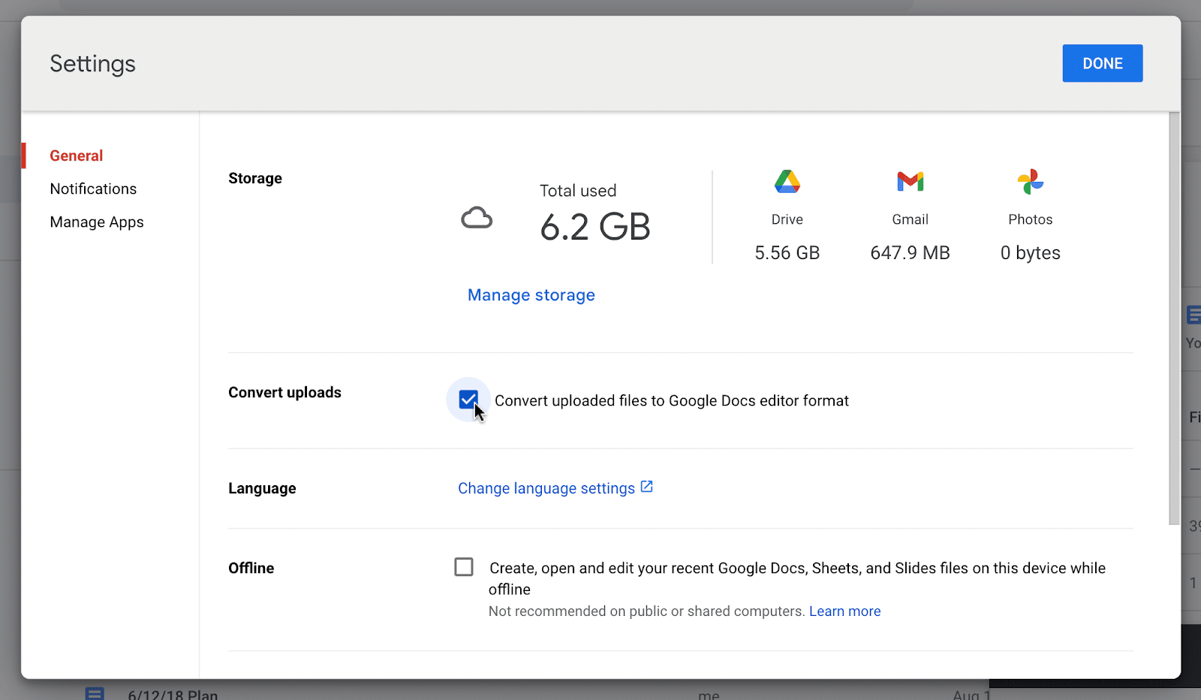Click the Convert uploaded files label text

tap(671, 401)
